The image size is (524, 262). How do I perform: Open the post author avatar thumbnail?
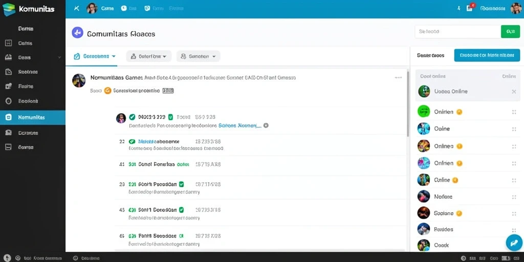[x=78, y=80]
